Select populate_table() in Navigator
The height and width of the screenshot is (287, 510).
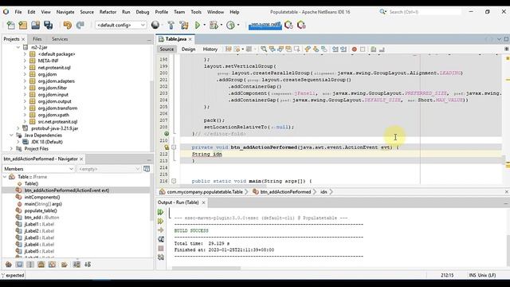(41, 210)
